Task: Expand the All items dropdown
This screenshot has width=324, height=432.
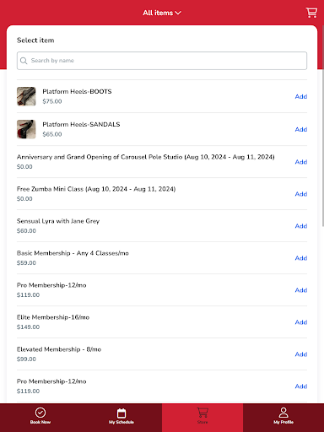Action: [162, 13]
